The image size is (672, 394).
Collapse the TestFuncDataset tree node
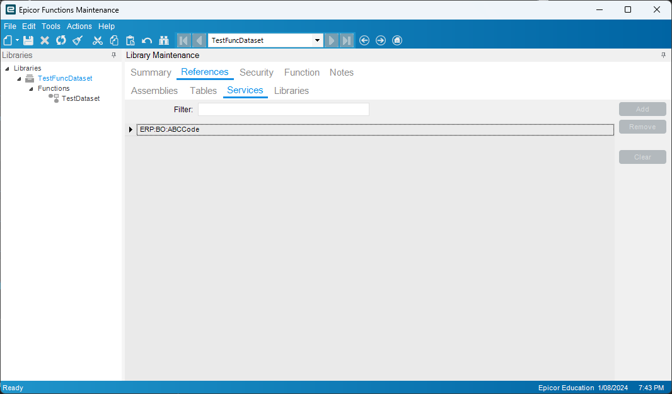click(20, 79)
